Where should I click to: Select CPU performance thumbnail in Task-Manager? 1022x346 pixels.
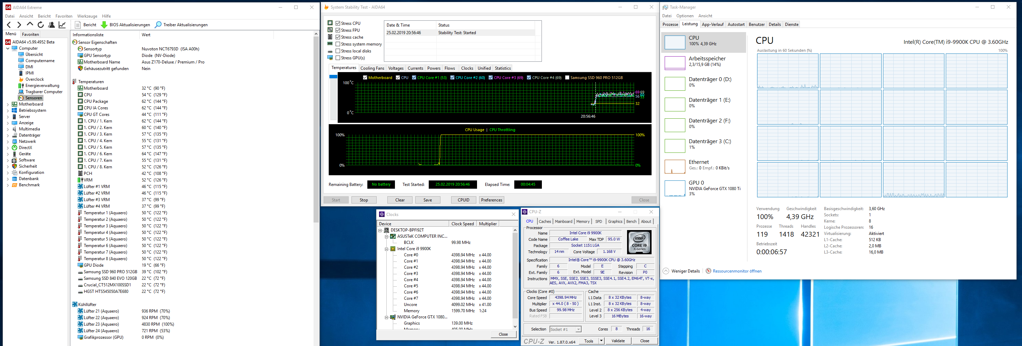point(674,42)
